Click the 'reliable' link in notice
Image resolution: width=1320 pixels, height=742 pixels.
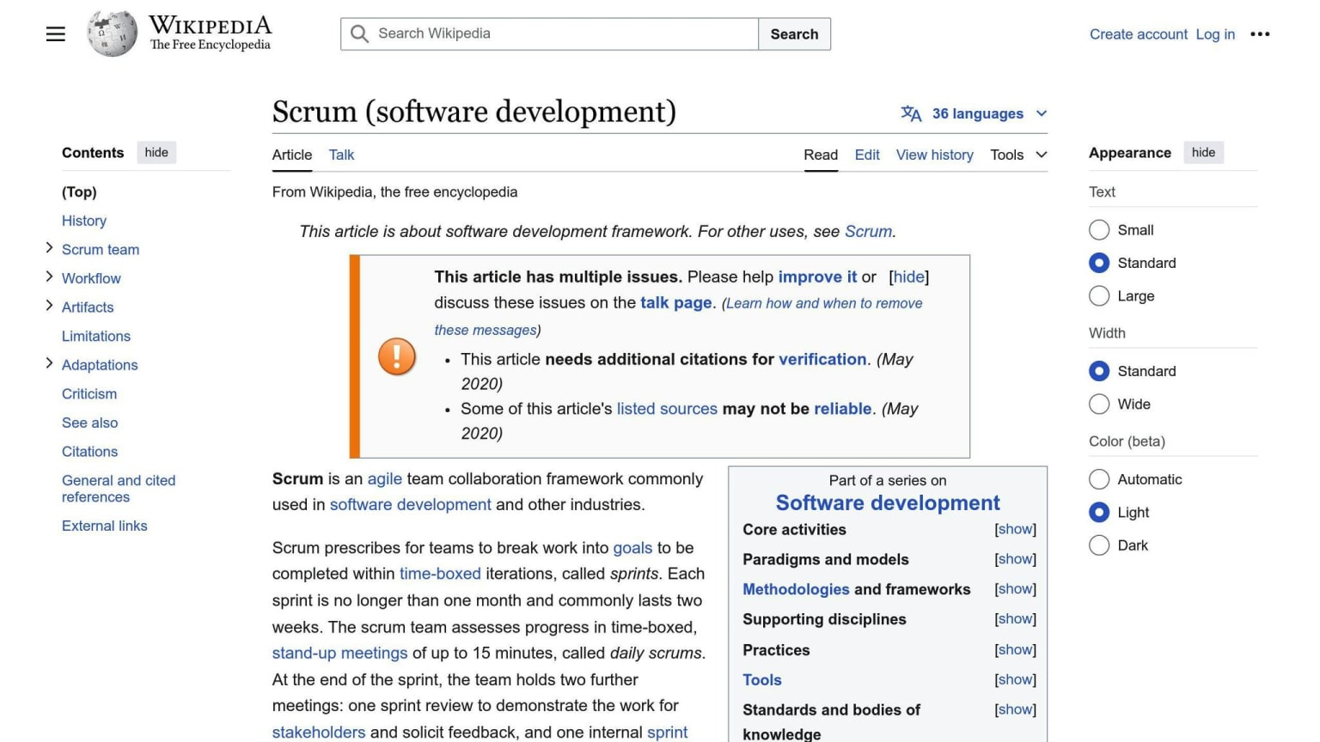[843, 409]
